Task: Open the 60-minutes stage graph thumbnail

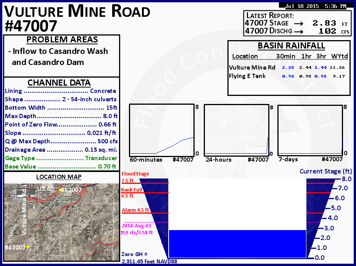Action: coord(162,130)
